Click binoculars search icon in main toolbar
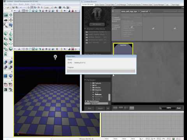Image resolution: width=187 pixels, height=140 pixels. [56, 7]
